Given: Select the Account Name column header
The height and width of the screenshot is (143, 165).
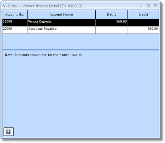Looking at the screenshot, I should pyautogui.click(x=61, y=15).
